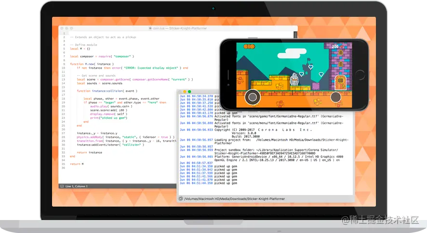
Task: Click the line 'local composer = require( "composer" )'
Action: [x=102, y=57]
